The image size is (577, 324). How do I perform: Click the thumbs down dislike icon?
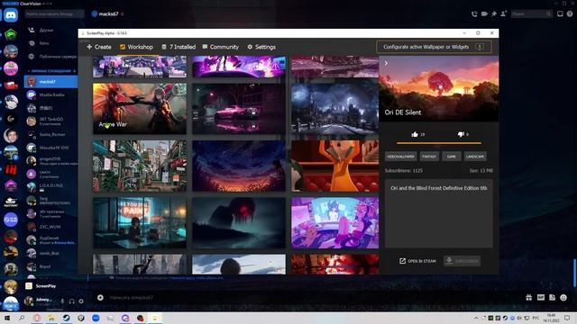(x=461, y=134)
